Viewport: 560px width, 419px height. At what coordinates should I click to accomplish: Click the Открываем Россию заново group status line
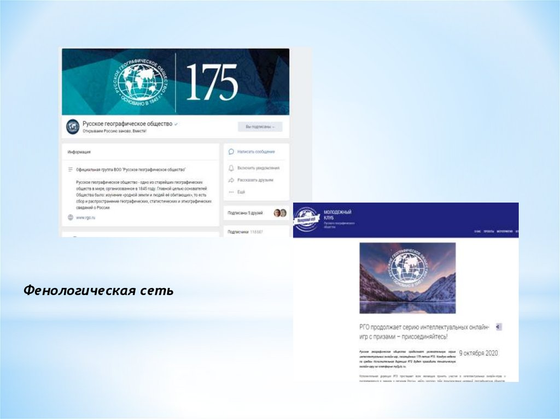[115, 131]
